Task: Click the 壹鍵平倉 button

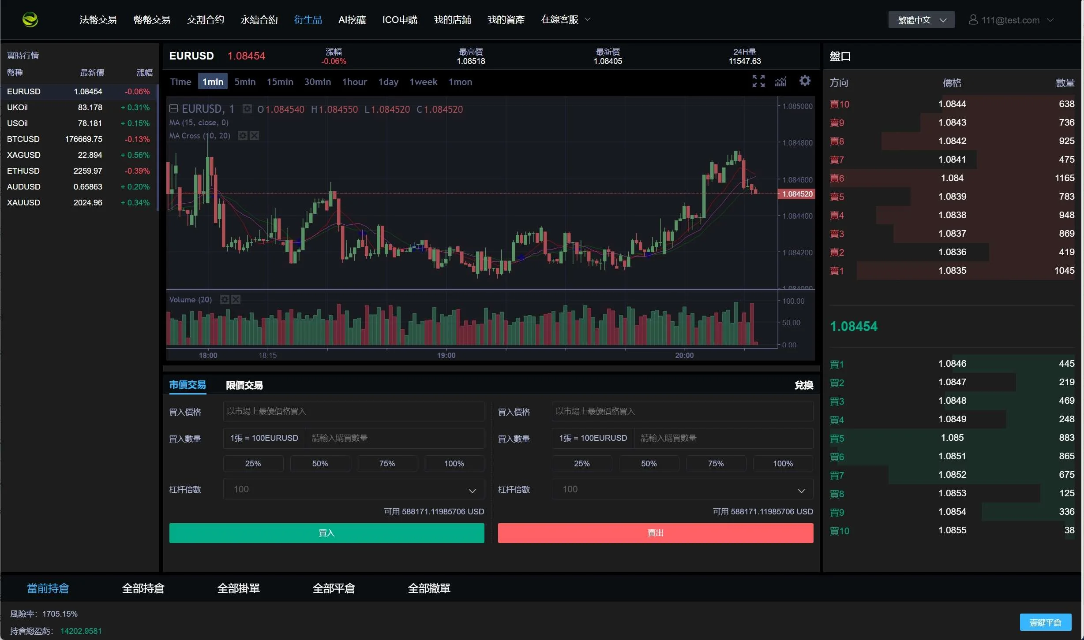Action: coord(1045,622)
